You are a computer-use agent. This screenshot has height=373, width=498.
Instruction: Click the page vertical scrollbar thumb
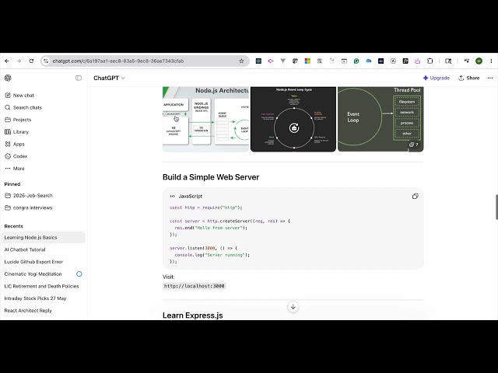pyautogui.click(x=496, y=207)
